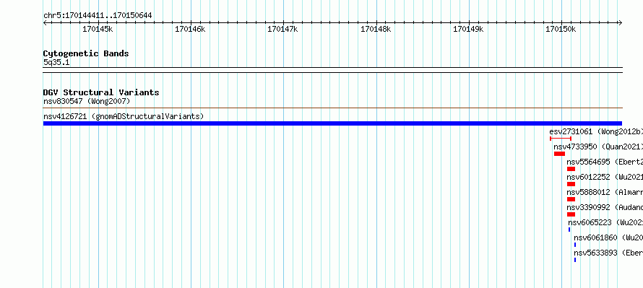The image size is (643, 288).
Task: Click the 170147k ruler label
Action: 282,29
